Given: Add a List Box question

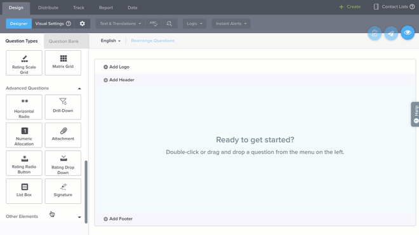Looking at the screenshot, I should 24,191.
